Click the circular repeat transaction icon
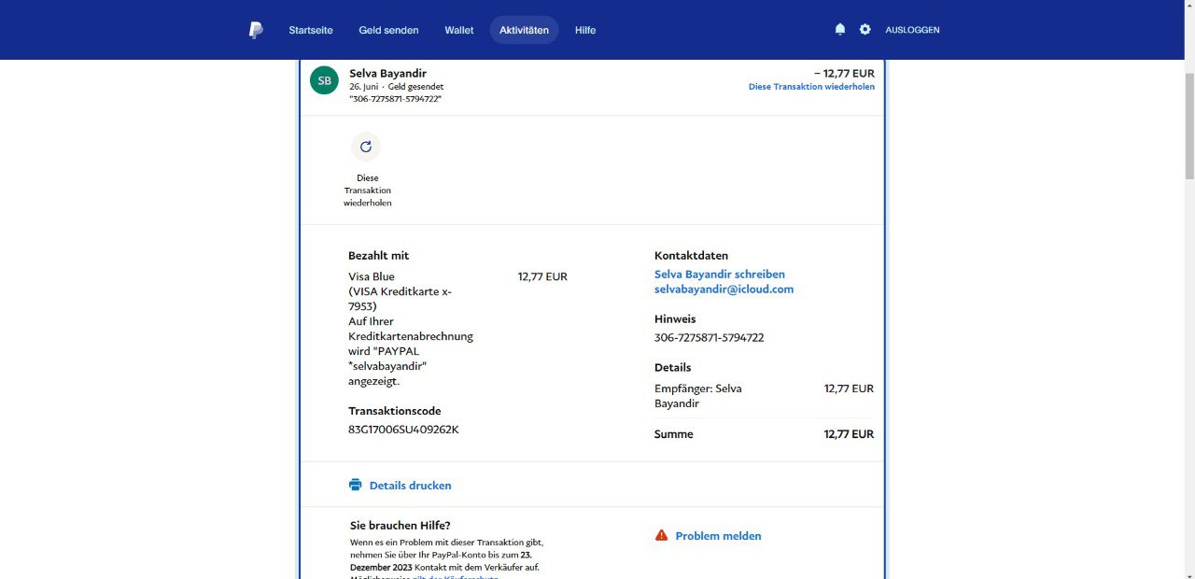 coord(366,147)
